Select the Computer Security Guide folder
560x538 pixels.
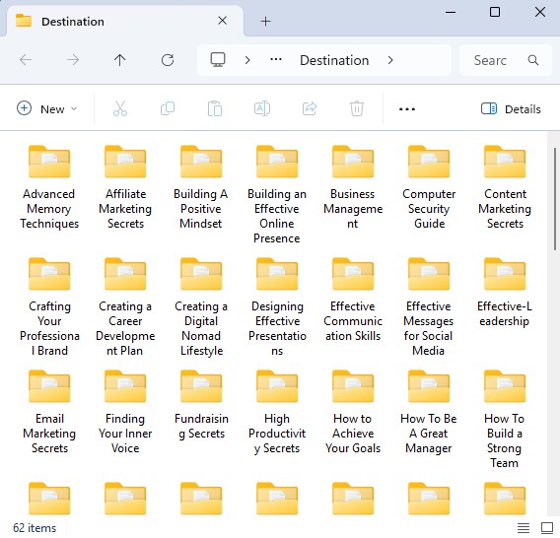(429, 187)
